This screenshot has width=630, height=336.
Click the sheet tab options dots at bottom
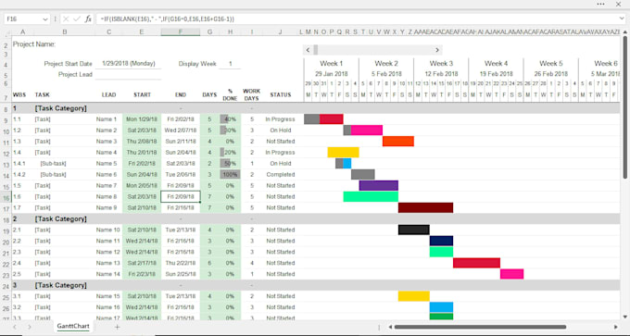point(379,327)
